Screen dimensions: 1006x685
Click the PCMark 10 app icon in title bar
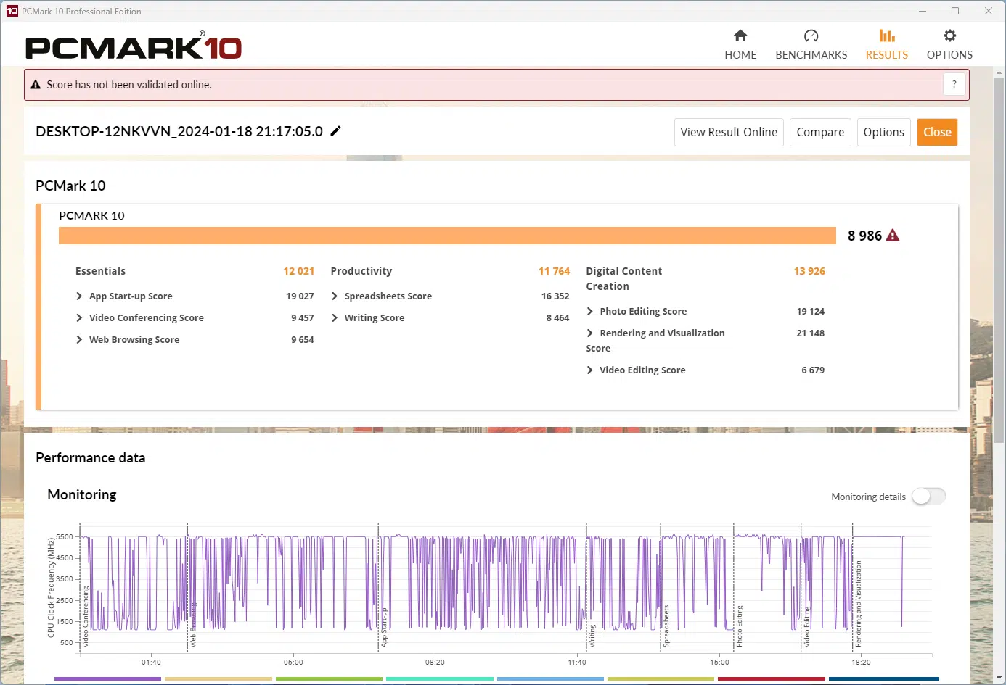point(12,11)
